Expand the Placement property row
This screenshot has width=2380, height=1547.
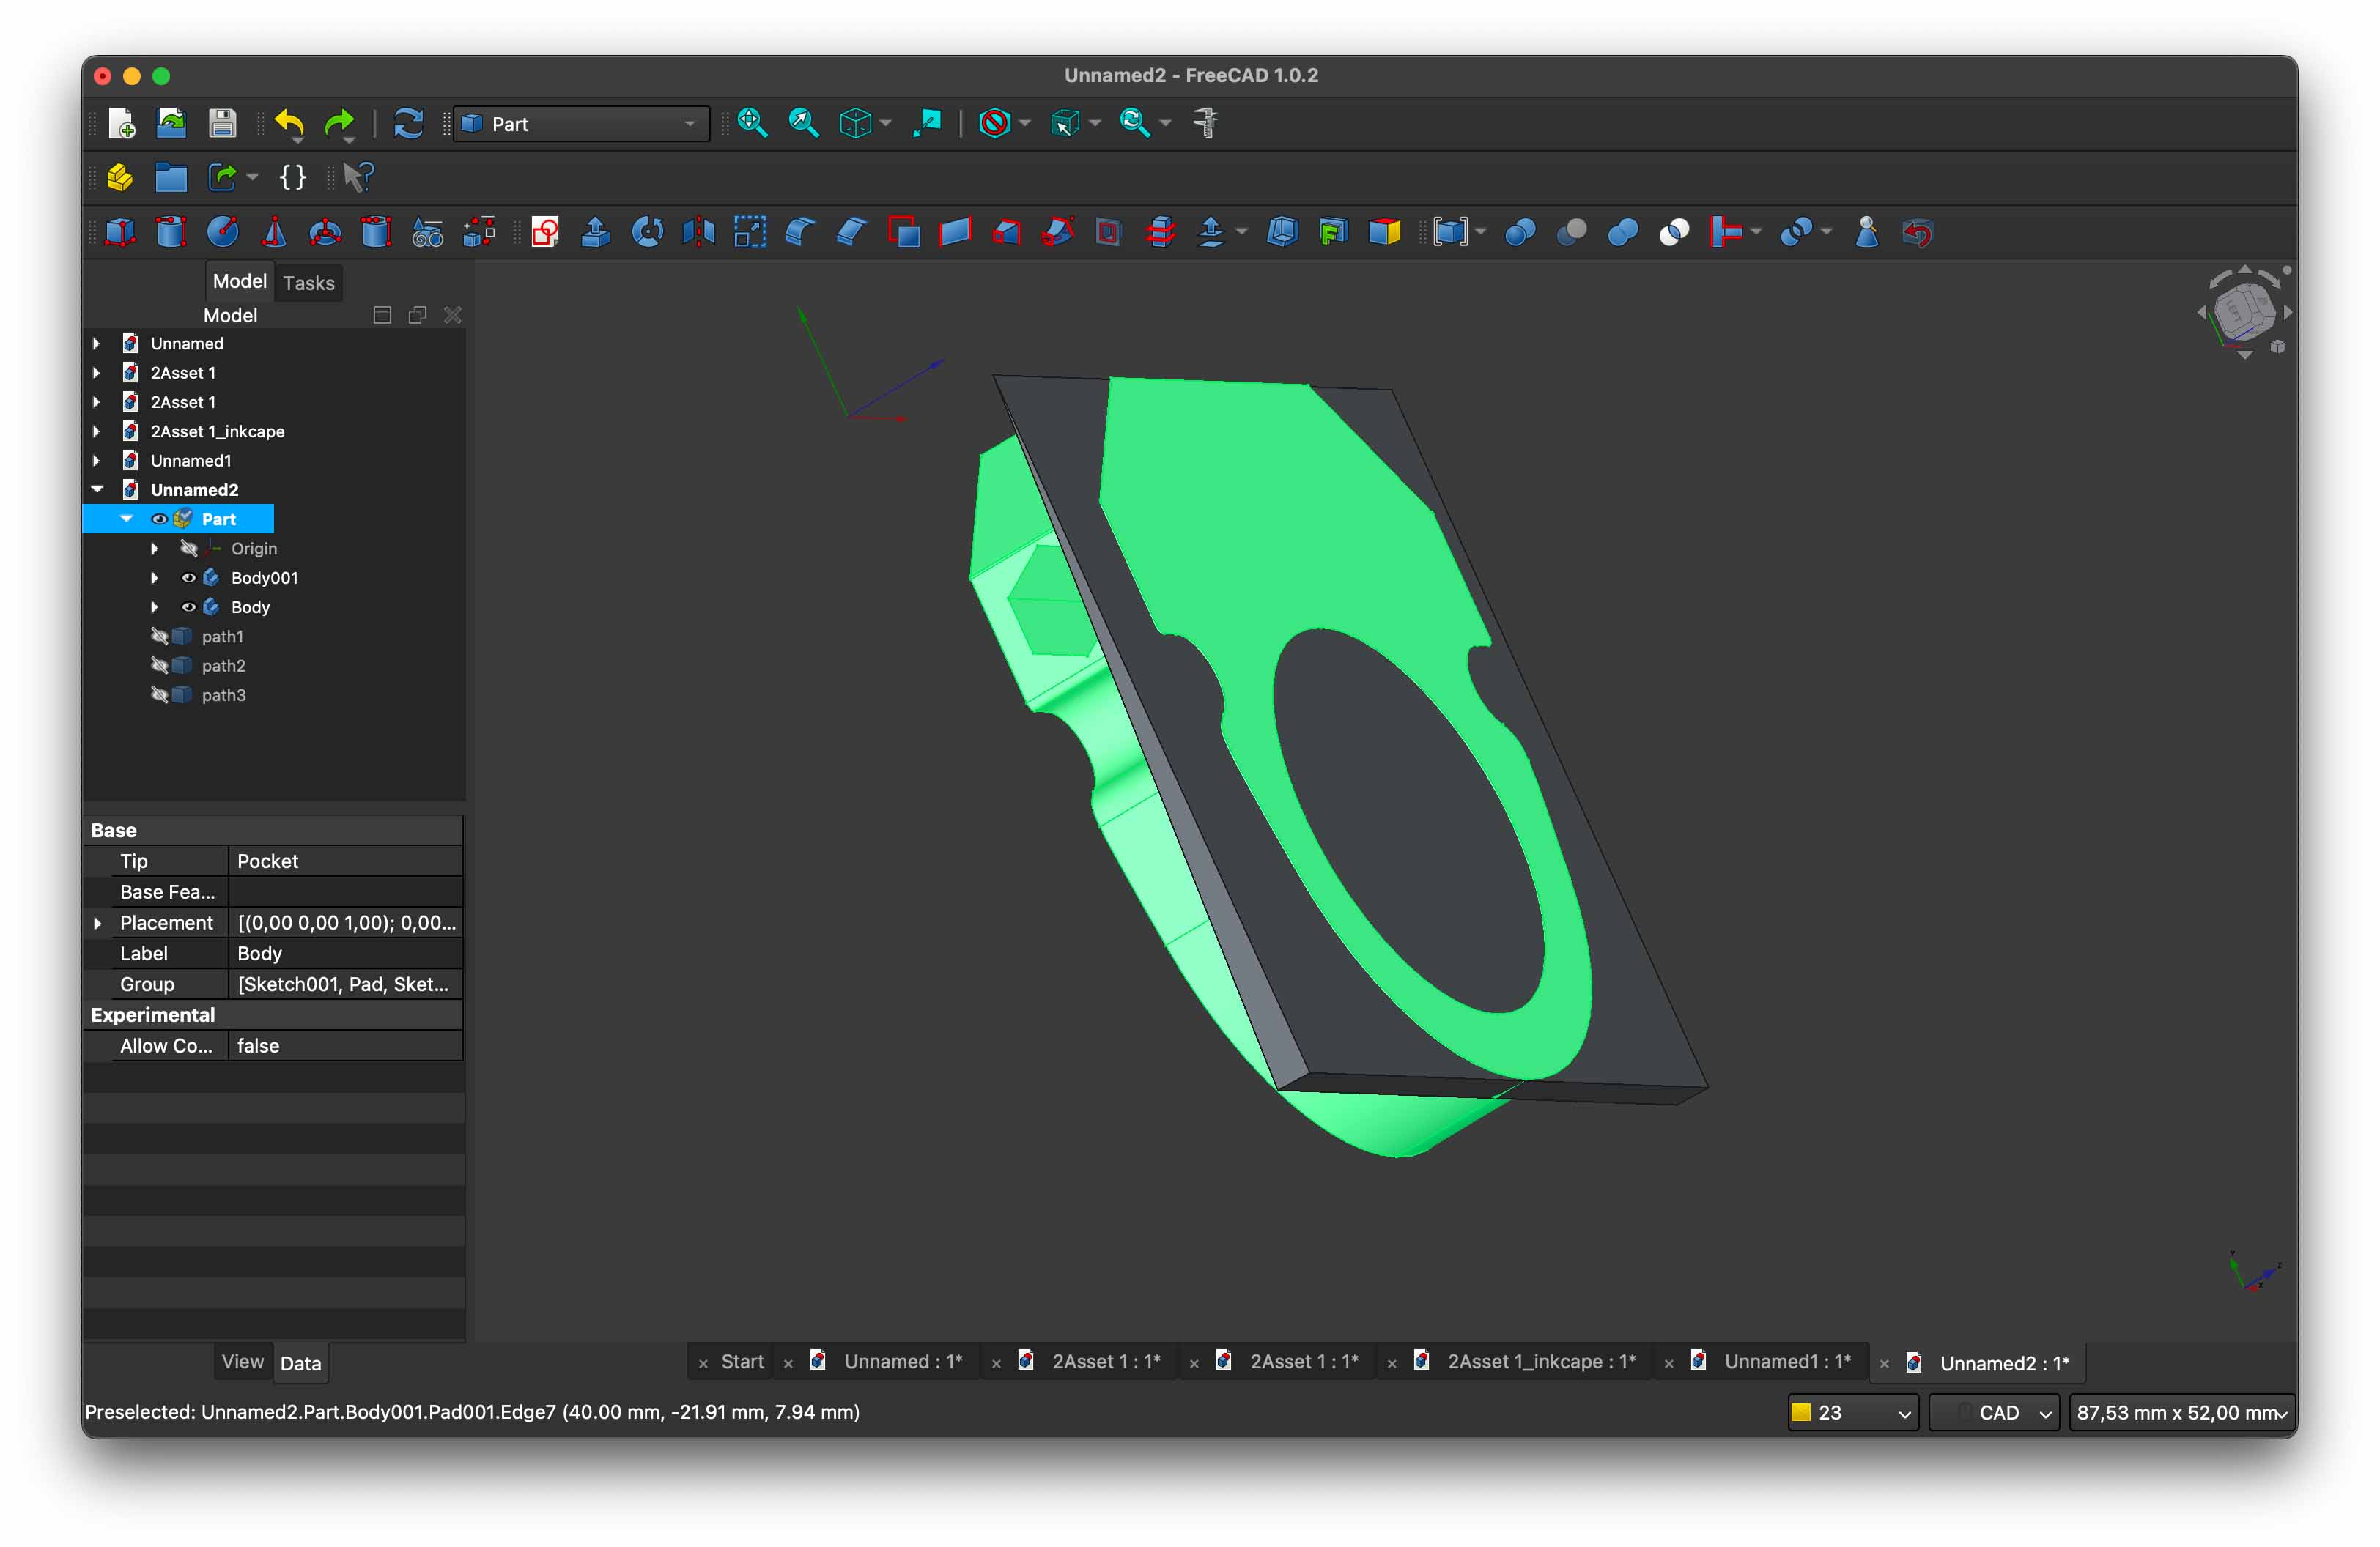[98, 924]
